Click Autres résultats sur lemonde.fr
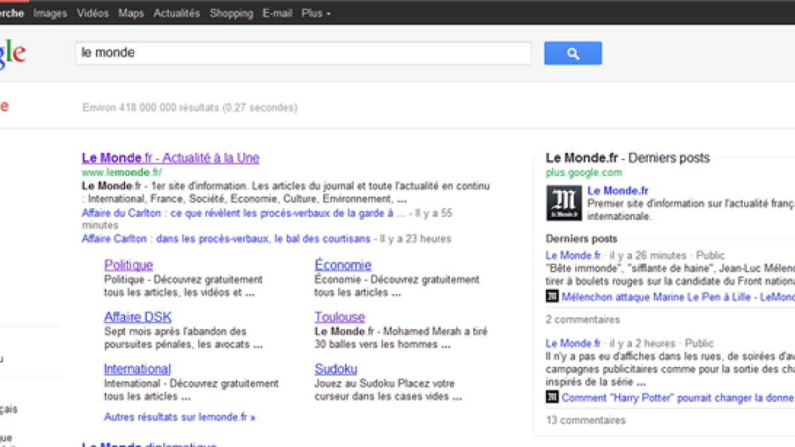 (180, 417)
